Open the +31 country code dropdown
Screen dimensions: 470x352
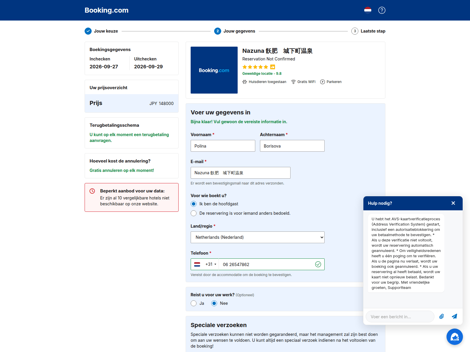click(211, 264)
